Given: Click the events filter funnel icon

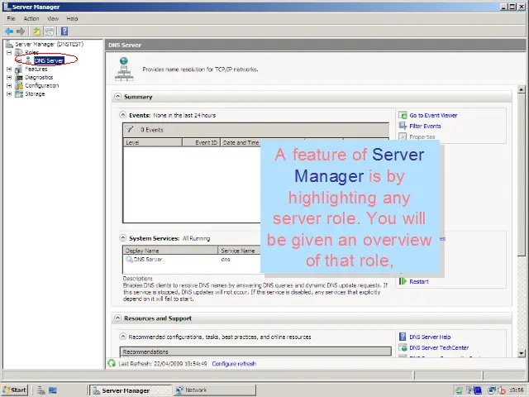Looking at the screenshot, I should (129, 130).
